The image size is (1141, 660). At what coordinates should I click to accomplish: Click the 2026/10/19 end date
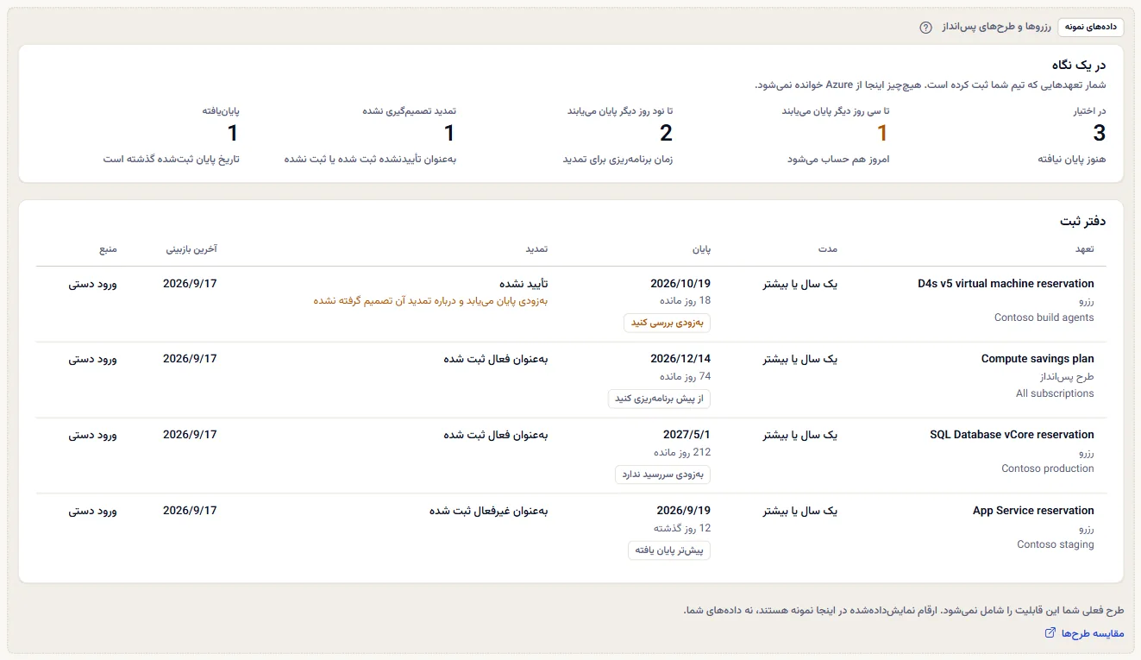(x=680, y=284)
